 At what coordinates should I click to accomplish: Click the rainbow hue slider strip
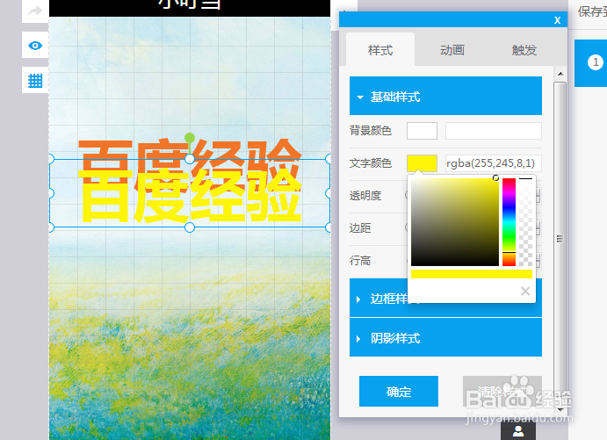509,222
